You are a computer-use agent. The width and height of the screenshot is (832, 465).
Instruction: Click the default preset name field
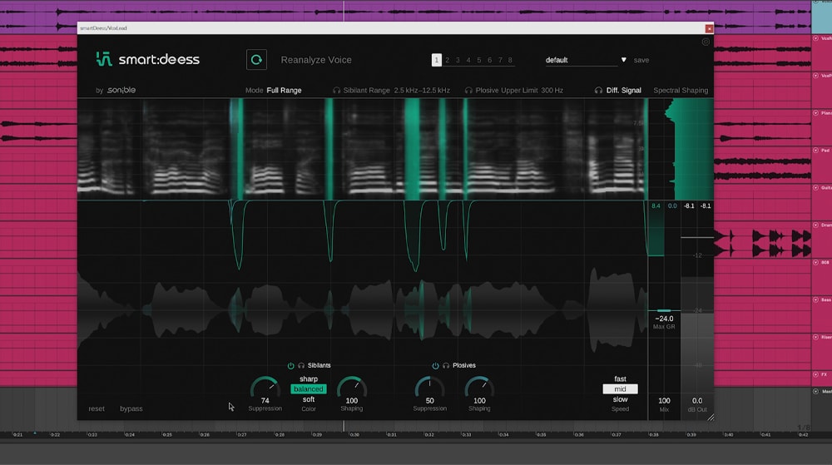tap(582, 60)
